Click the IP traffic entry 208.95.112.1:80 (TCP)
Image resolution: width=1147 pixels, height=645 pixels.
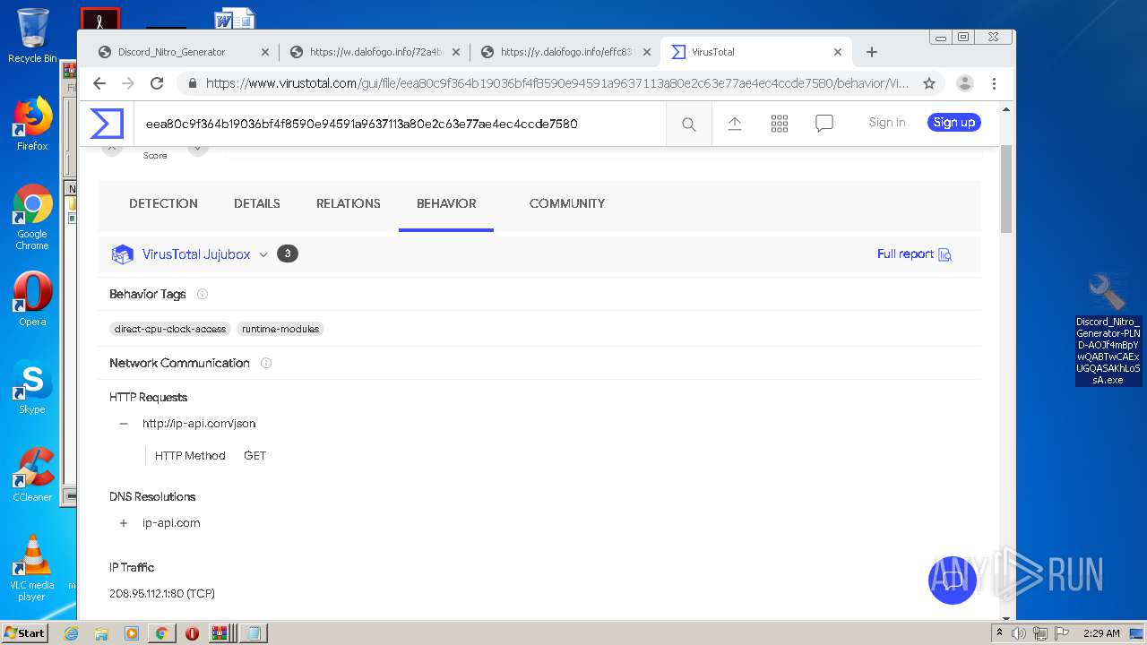162,594
